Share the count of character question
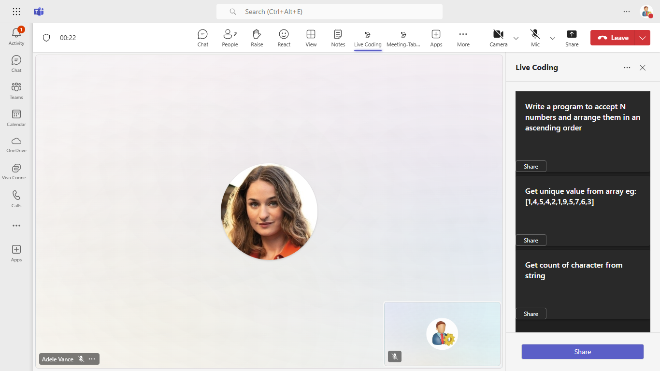 tap(531, 314)
